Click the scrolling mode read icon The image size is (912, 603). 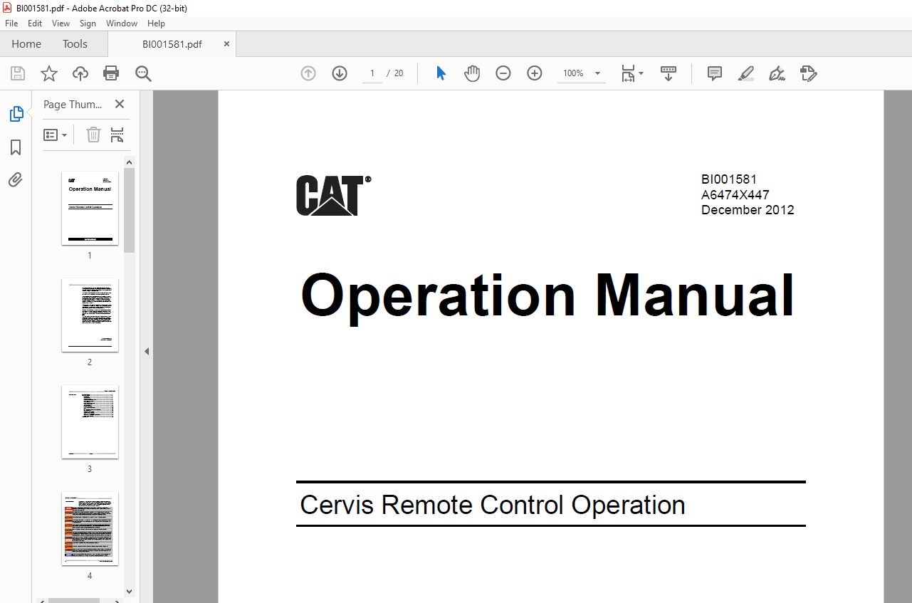click(669, 73)
